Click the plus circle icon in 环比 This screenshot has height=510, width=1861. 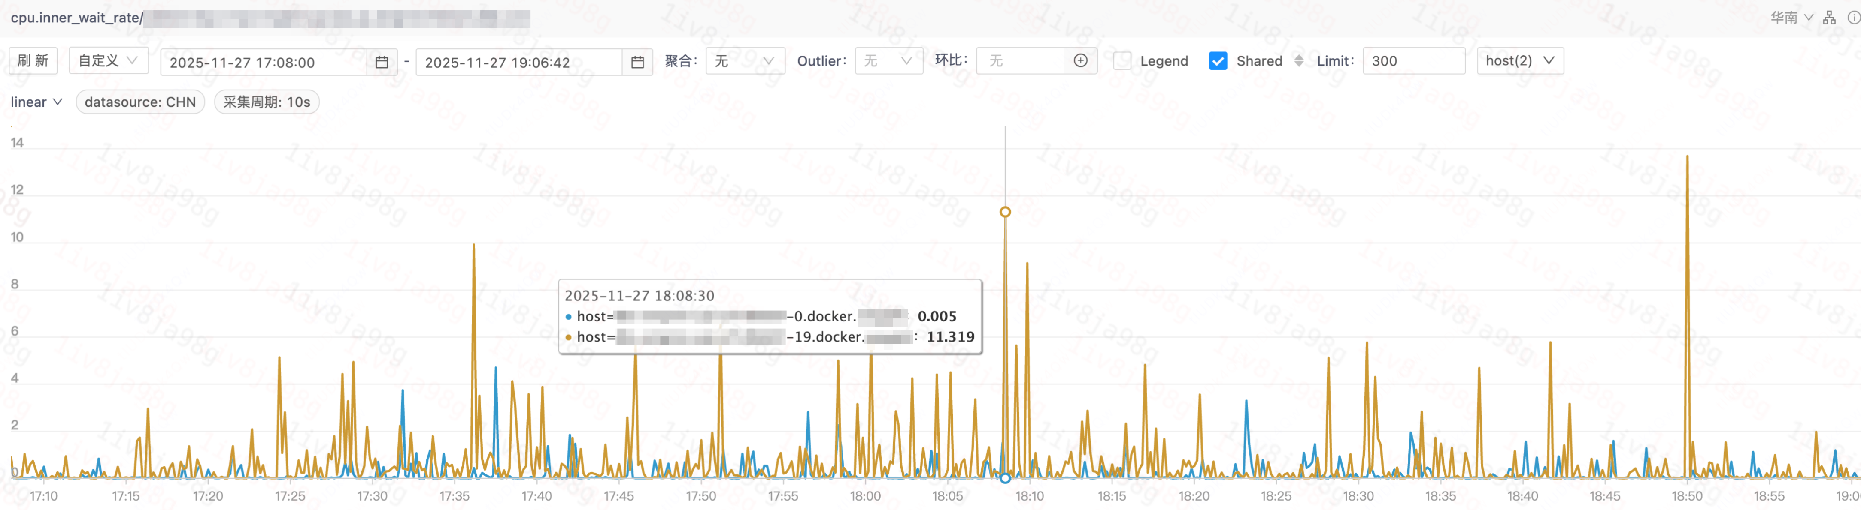(x=1080, y=60)
